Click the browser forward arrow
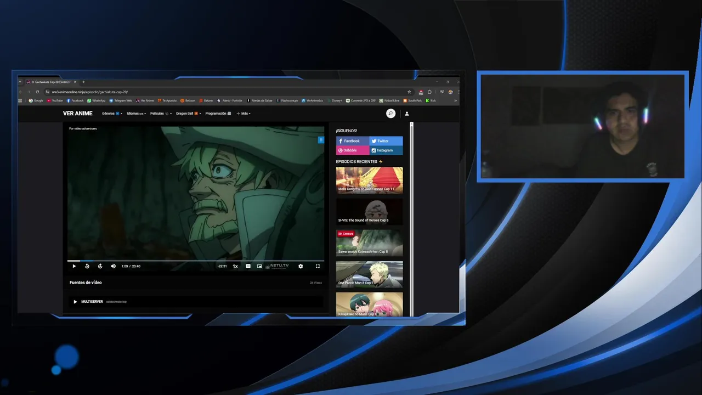 point(29,92)
